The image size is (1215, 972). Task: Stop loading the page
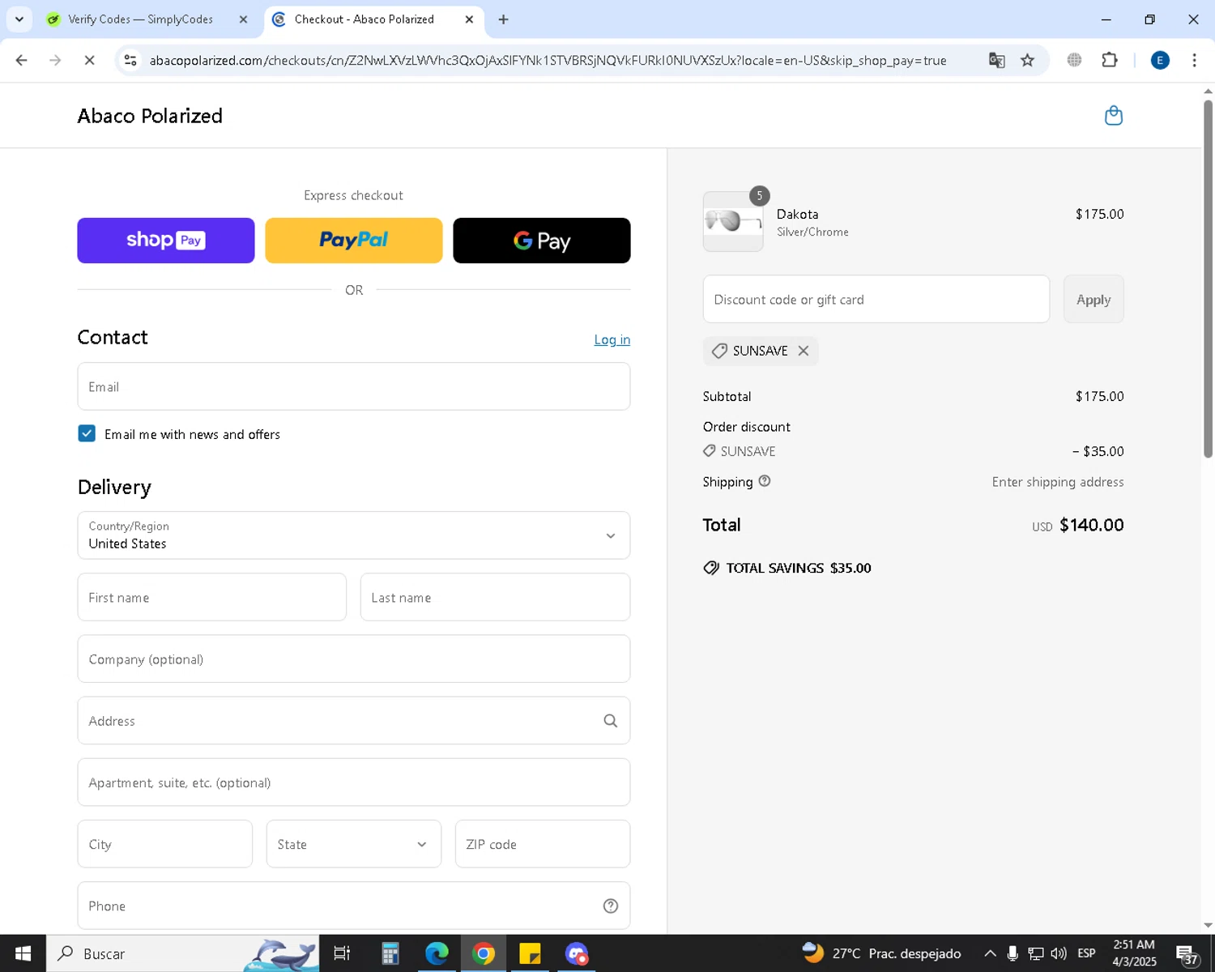[x=89, y=60]
